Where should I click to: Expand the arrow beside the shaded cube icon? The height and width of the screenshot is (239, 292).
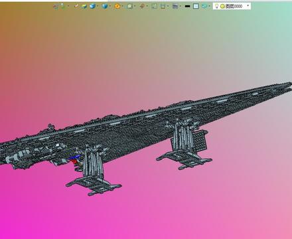[x=98, y=6]
